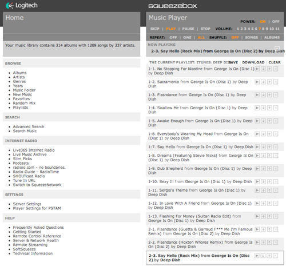Delete Dreams (Featuring Stevie Nicks) from playlist
The width and height of the screenshot is (286, 266).
pos(276,156)
